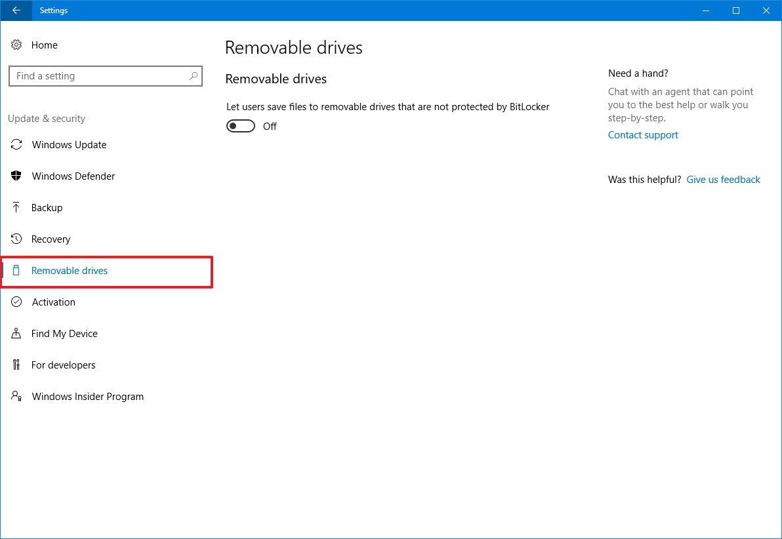Image resolution: width=782 pixels, height=539 pixels.
Task: Click the back arrow in the title bar
Action: [15, 10]
